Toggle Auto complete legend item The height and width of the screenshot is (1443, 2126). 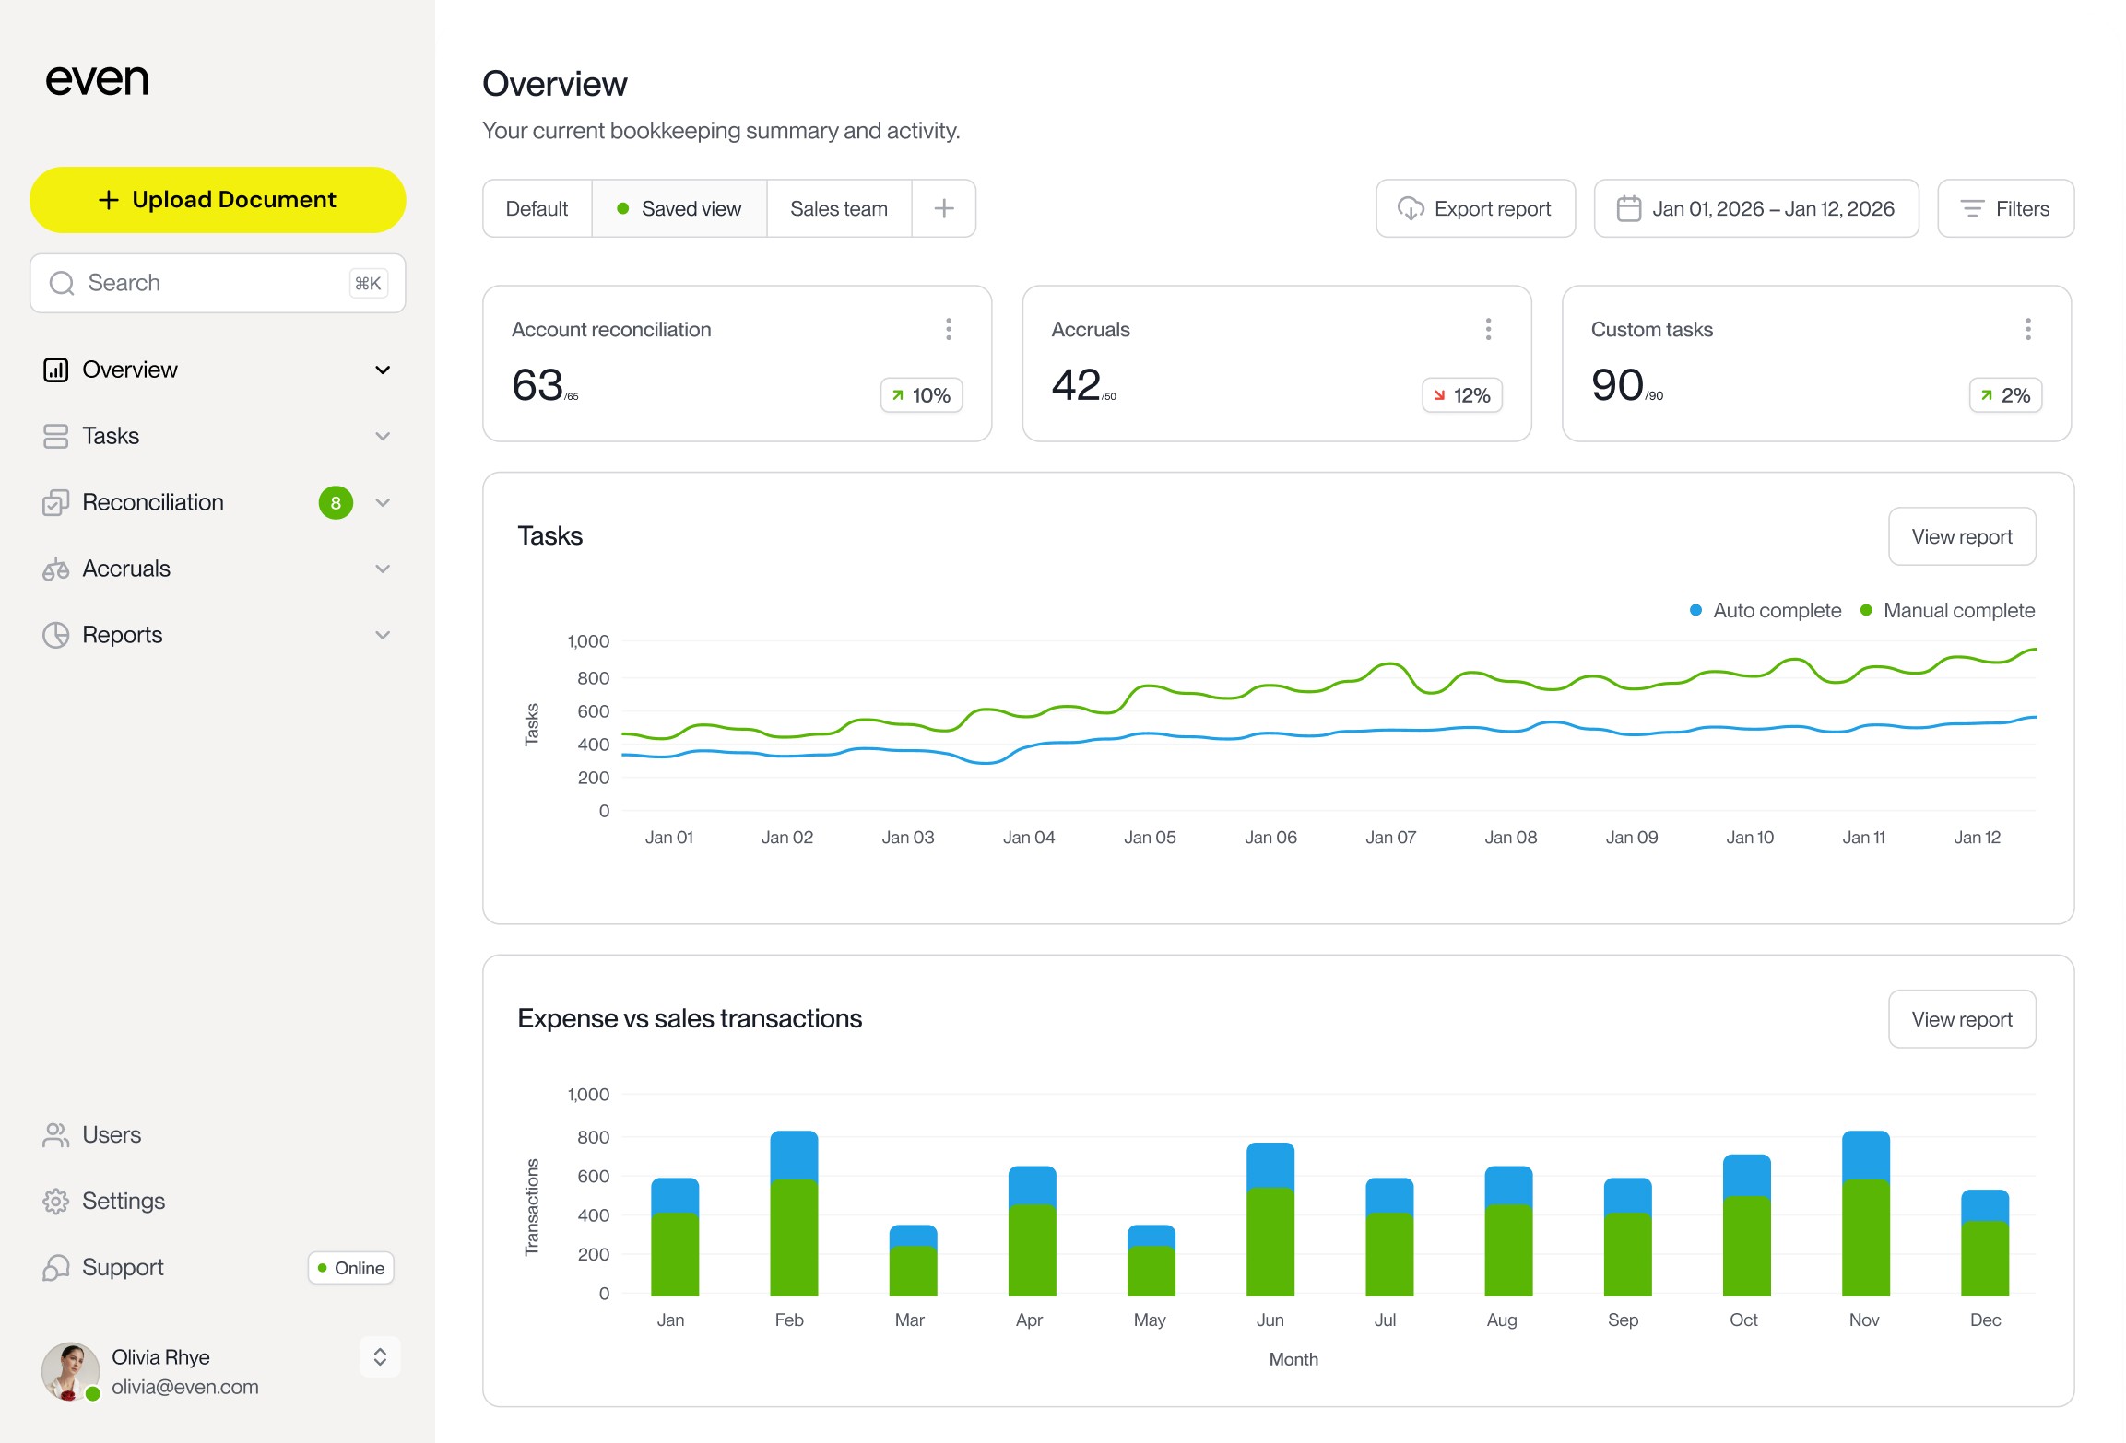tap(1766, 610)
